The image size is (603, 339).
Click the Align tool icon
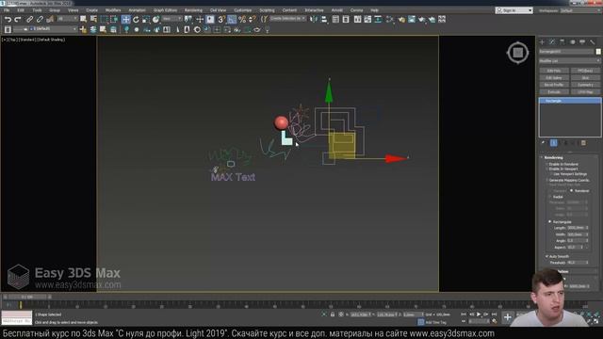pyautogui.click(x=324, y=19)
